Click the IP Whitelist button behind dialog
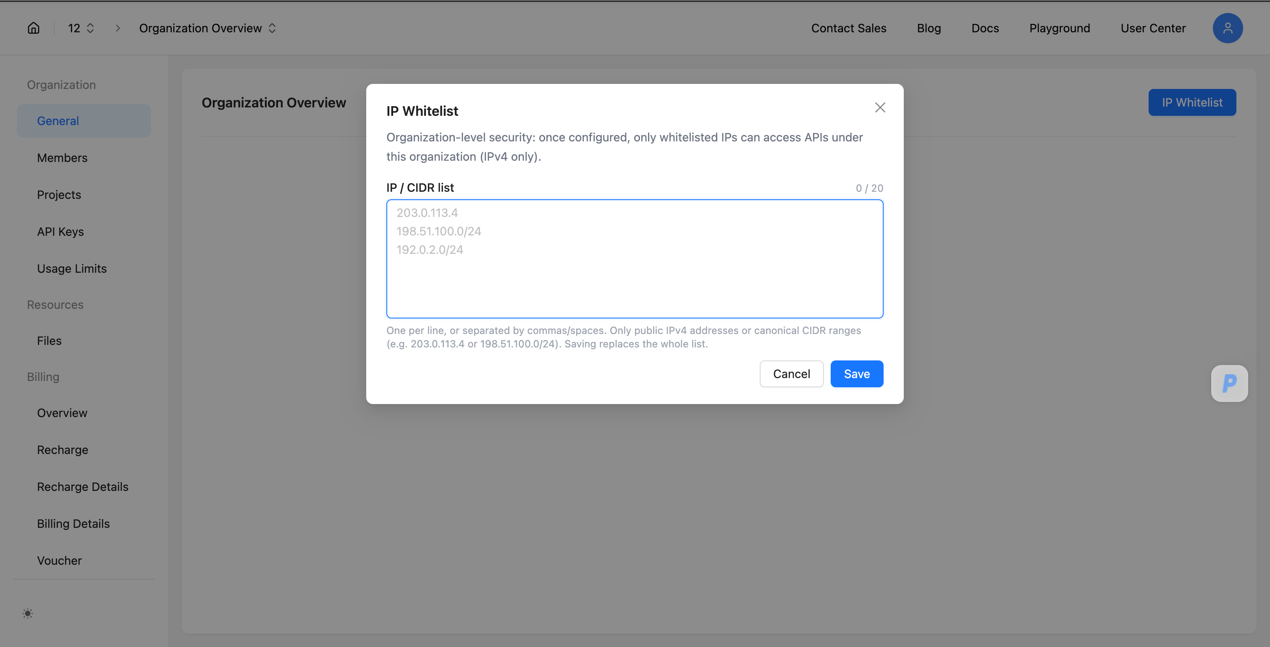The height and width of the screenshot is (647, 1270). click(x=1192, y=102)
